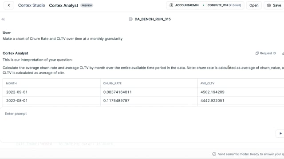Click the Valid semantic model status text

[x=251, y=154]
